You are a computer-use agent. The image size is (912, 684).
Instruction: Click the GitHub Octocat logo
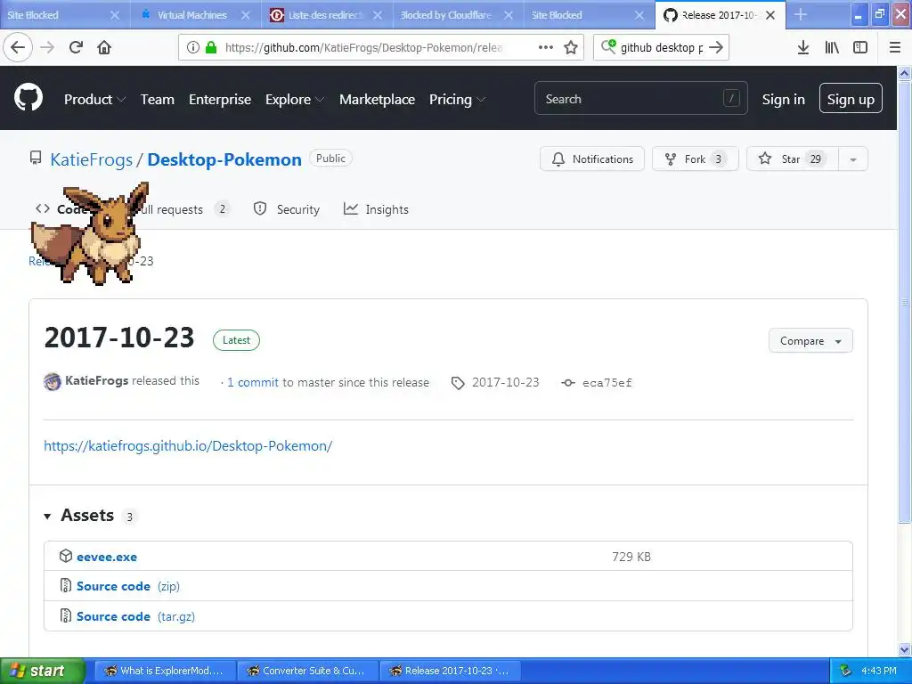click(x=28, y=97)
